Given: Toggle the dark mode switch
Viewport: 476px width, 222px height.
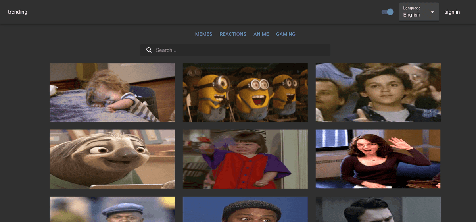Looking at the screenshot, I should click(388, 12).
